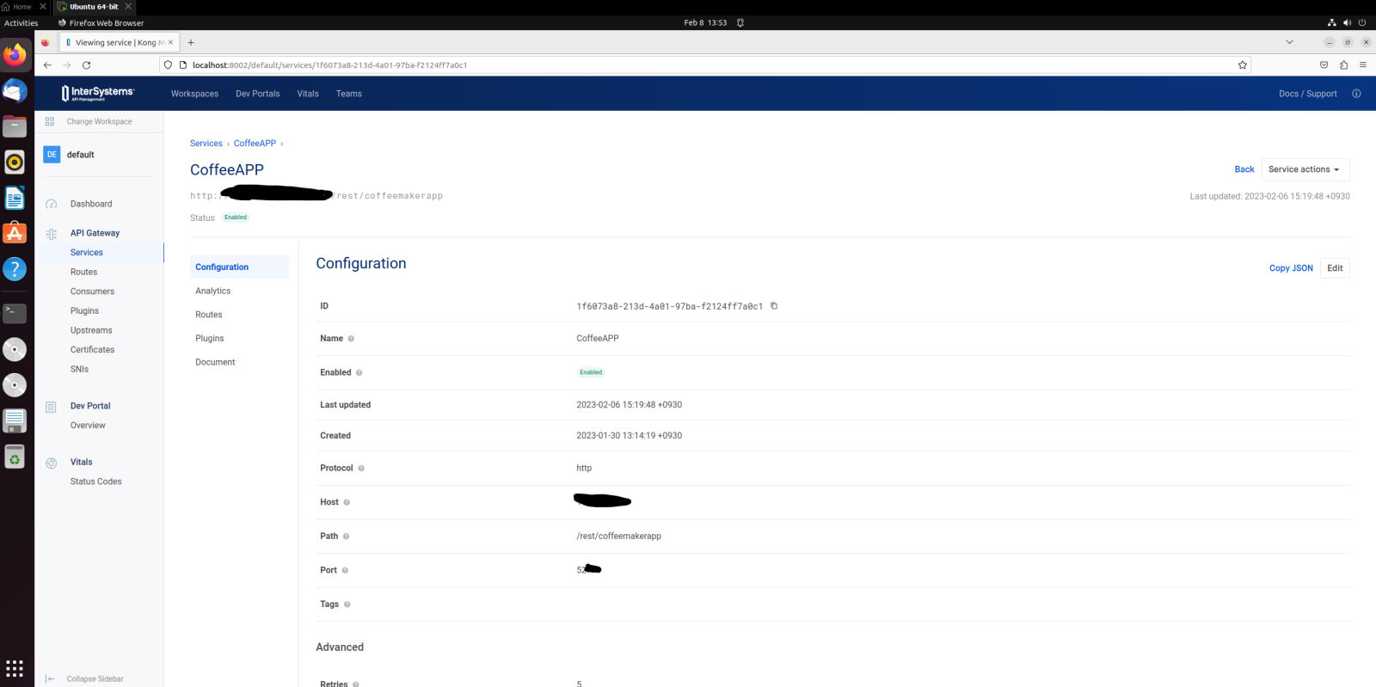Click the Copy JSON link

1290,268
